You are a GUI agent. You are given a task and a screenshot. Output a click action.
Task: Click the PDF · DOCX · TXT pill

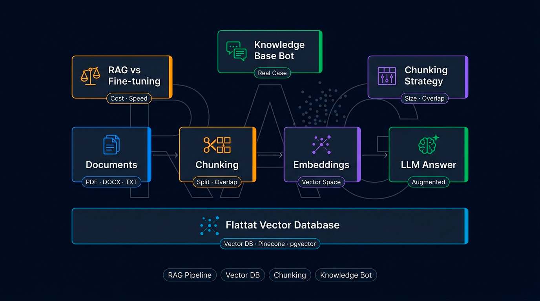pyautogui.click(x=111, y=182)
